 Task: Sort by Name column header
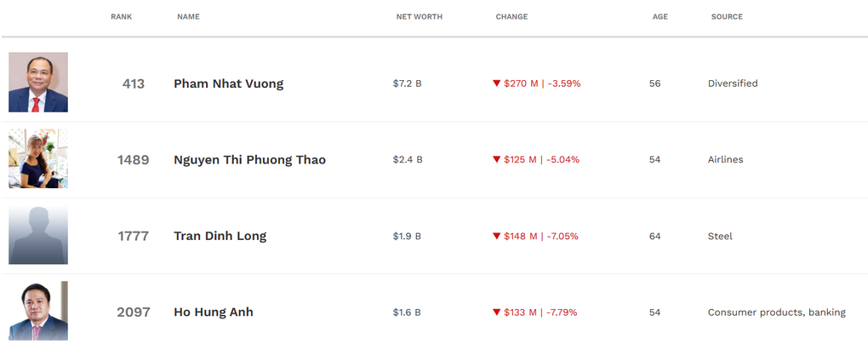(x=188, y=17)
